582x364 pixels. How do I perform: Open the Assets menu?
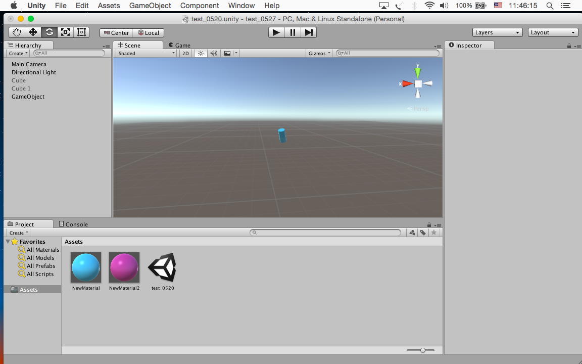point(109,6)
